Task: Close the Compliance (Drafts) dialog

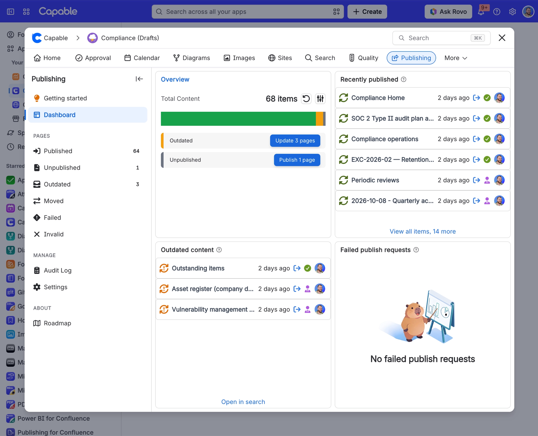Action: tap(502, 38)
